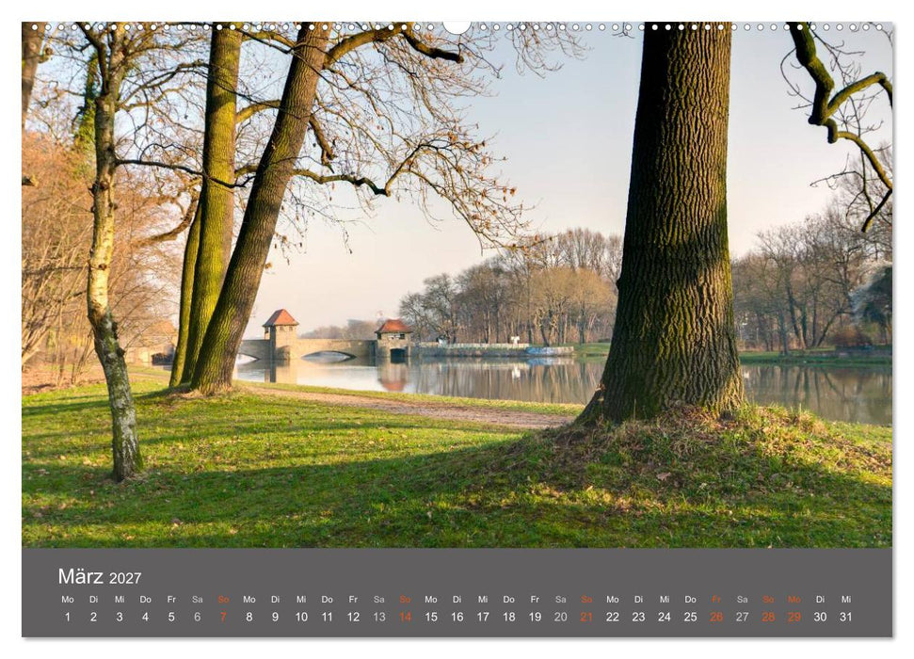Select date 31 in calendar strip
This screenshot has width=914, height=659.
point(846,617)
